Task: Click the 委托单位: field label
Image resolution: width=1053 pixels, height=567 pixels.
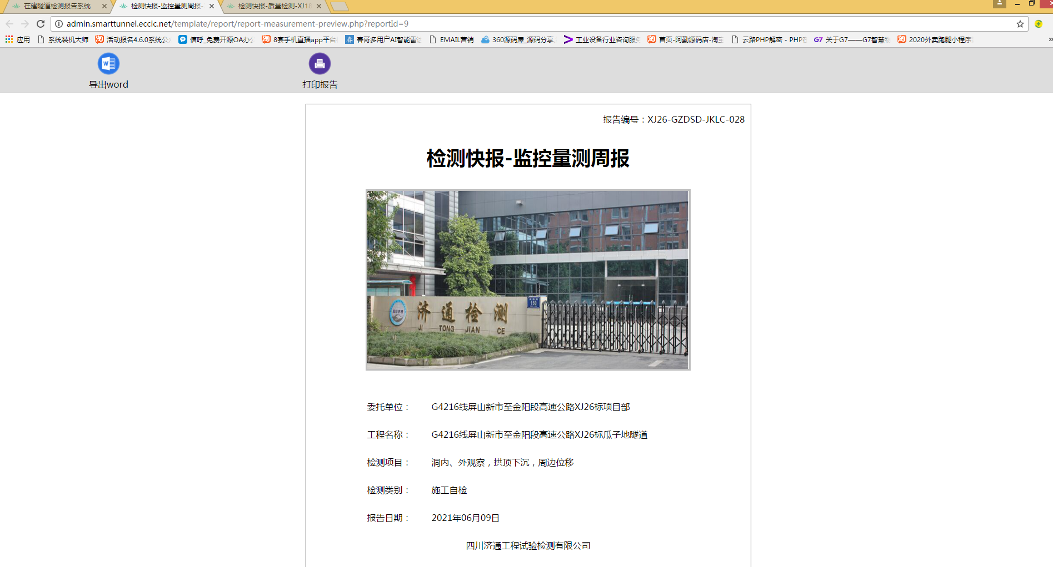Action: [388, 407]
